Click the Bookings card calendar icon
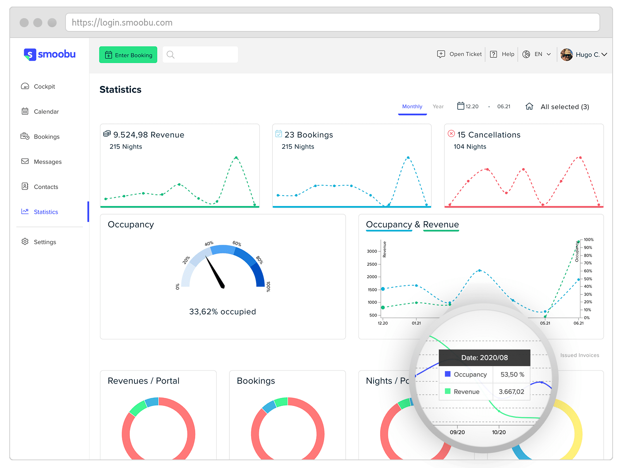 coord(279,134)
